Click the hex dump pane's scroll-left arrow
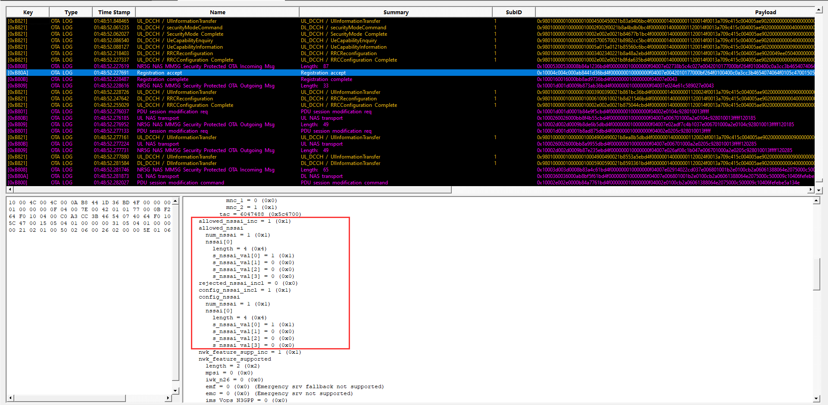Image resolution: width=828 pixels, height=405 pixels. (x=10, y=398)
